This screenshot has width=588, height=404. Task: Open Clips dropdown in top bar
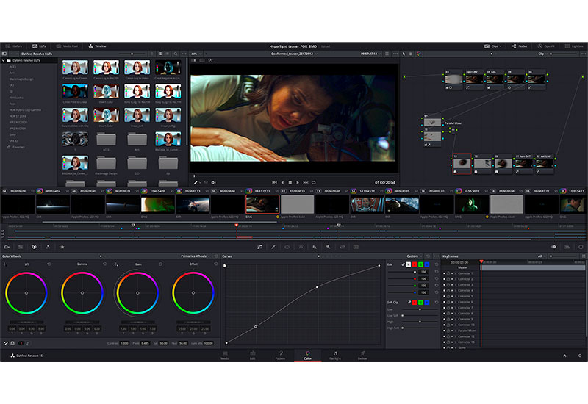[492, 46]
